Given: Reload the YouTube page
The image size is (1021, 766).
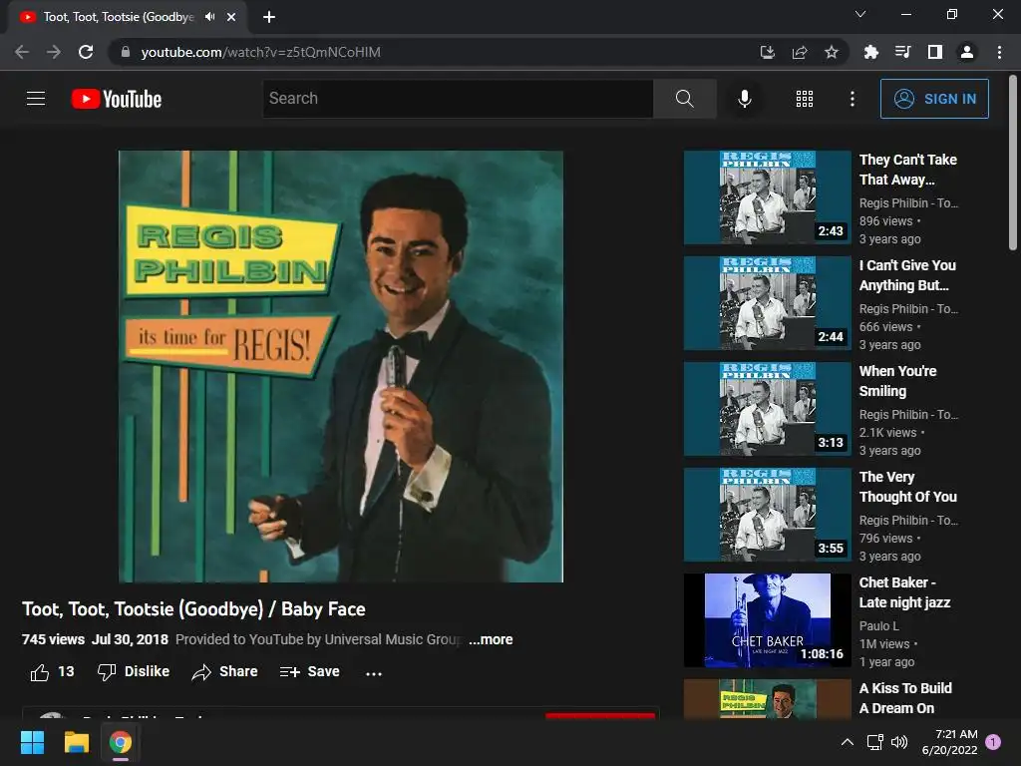Looking at the screenshot, I should point(86,52).
